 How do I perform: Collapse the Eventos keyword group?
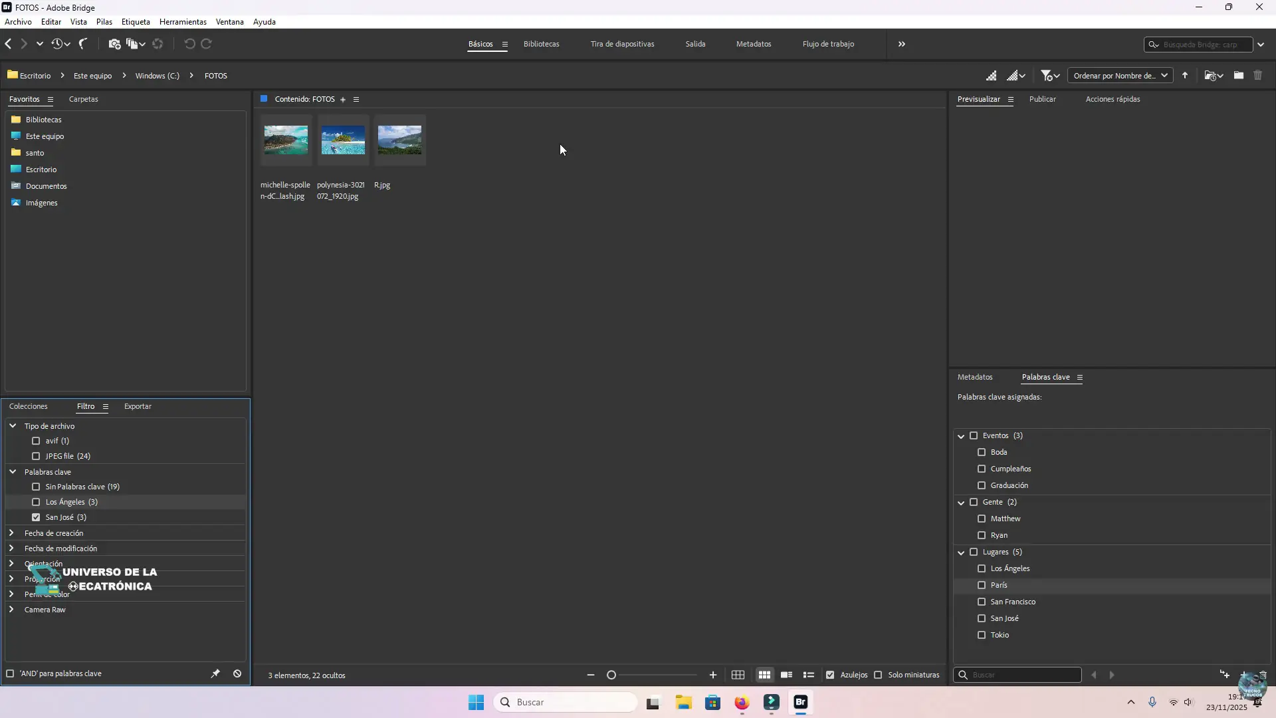(962, 435)
